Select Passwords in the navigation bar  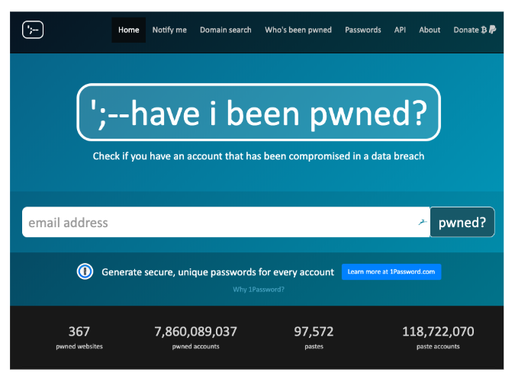pyautogui.click(x=363, y=30)
